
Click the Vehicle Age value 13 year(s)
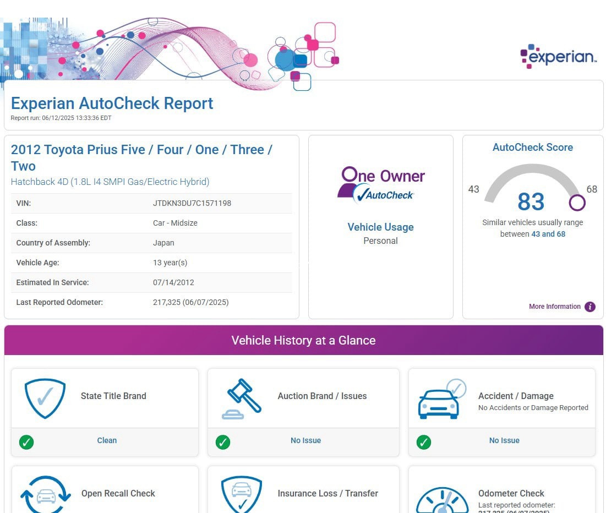click(x=170, y=263)
